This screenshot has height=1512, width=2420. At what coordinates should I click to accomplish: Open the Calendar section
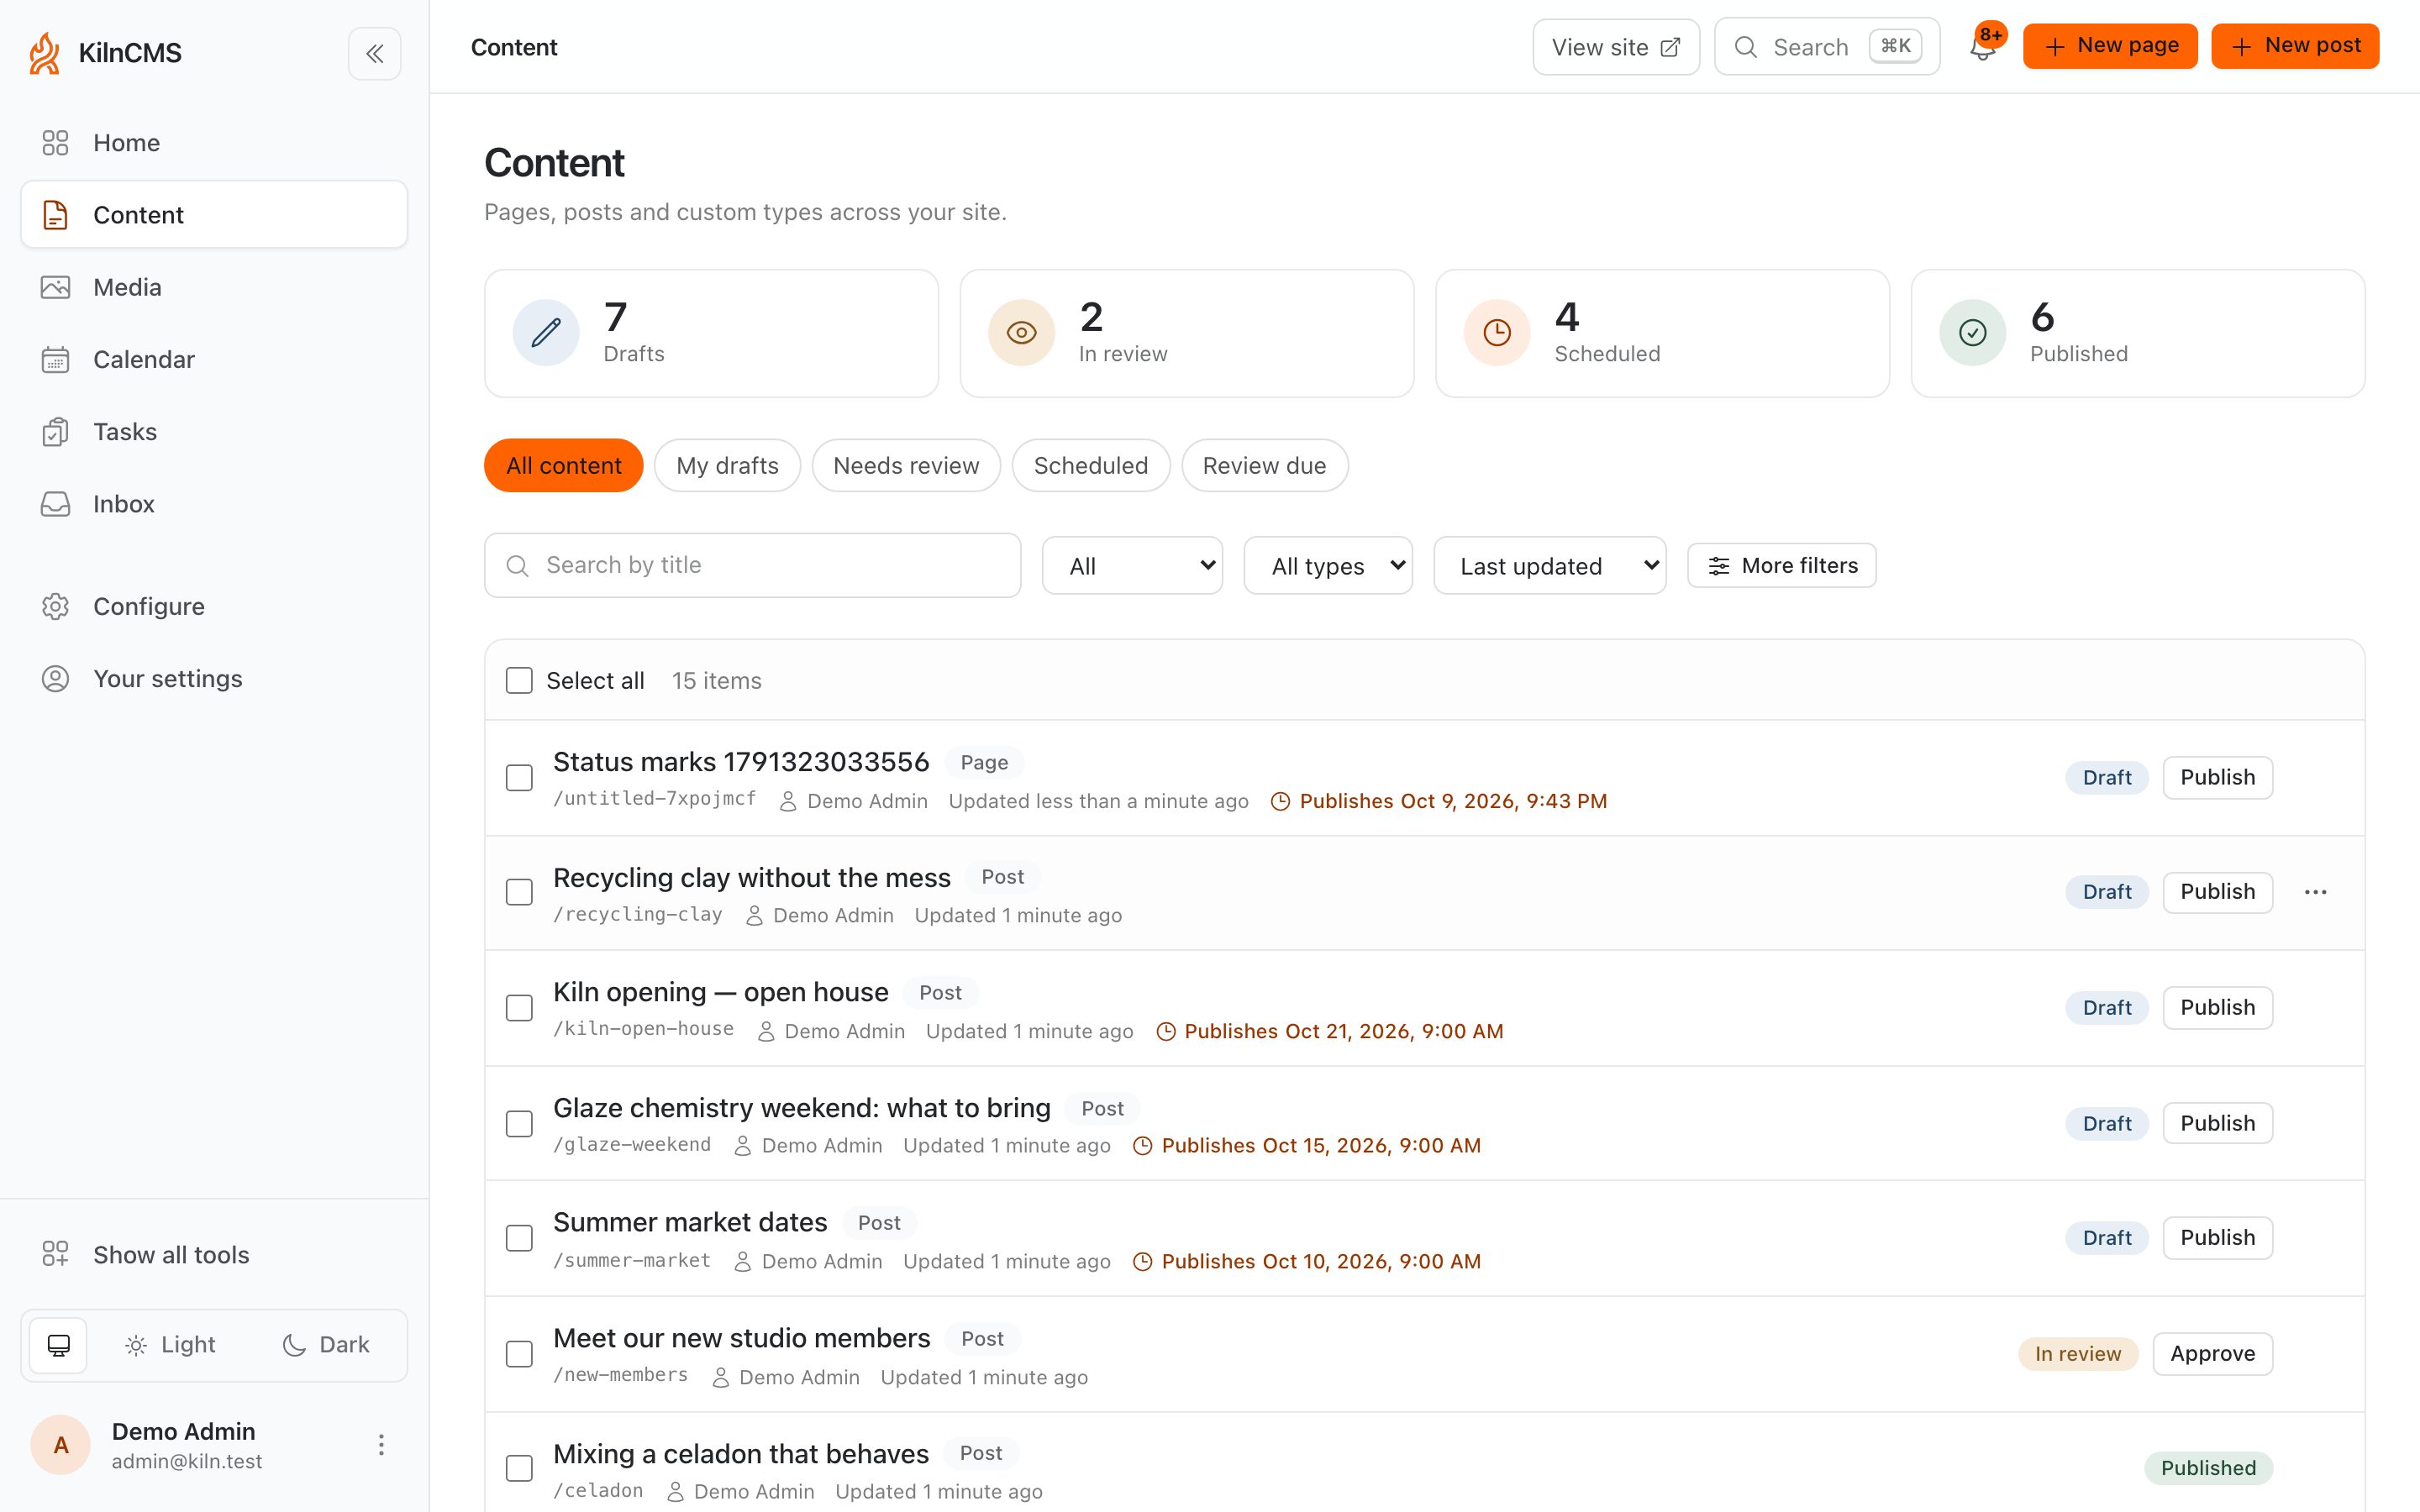[214, 359]
